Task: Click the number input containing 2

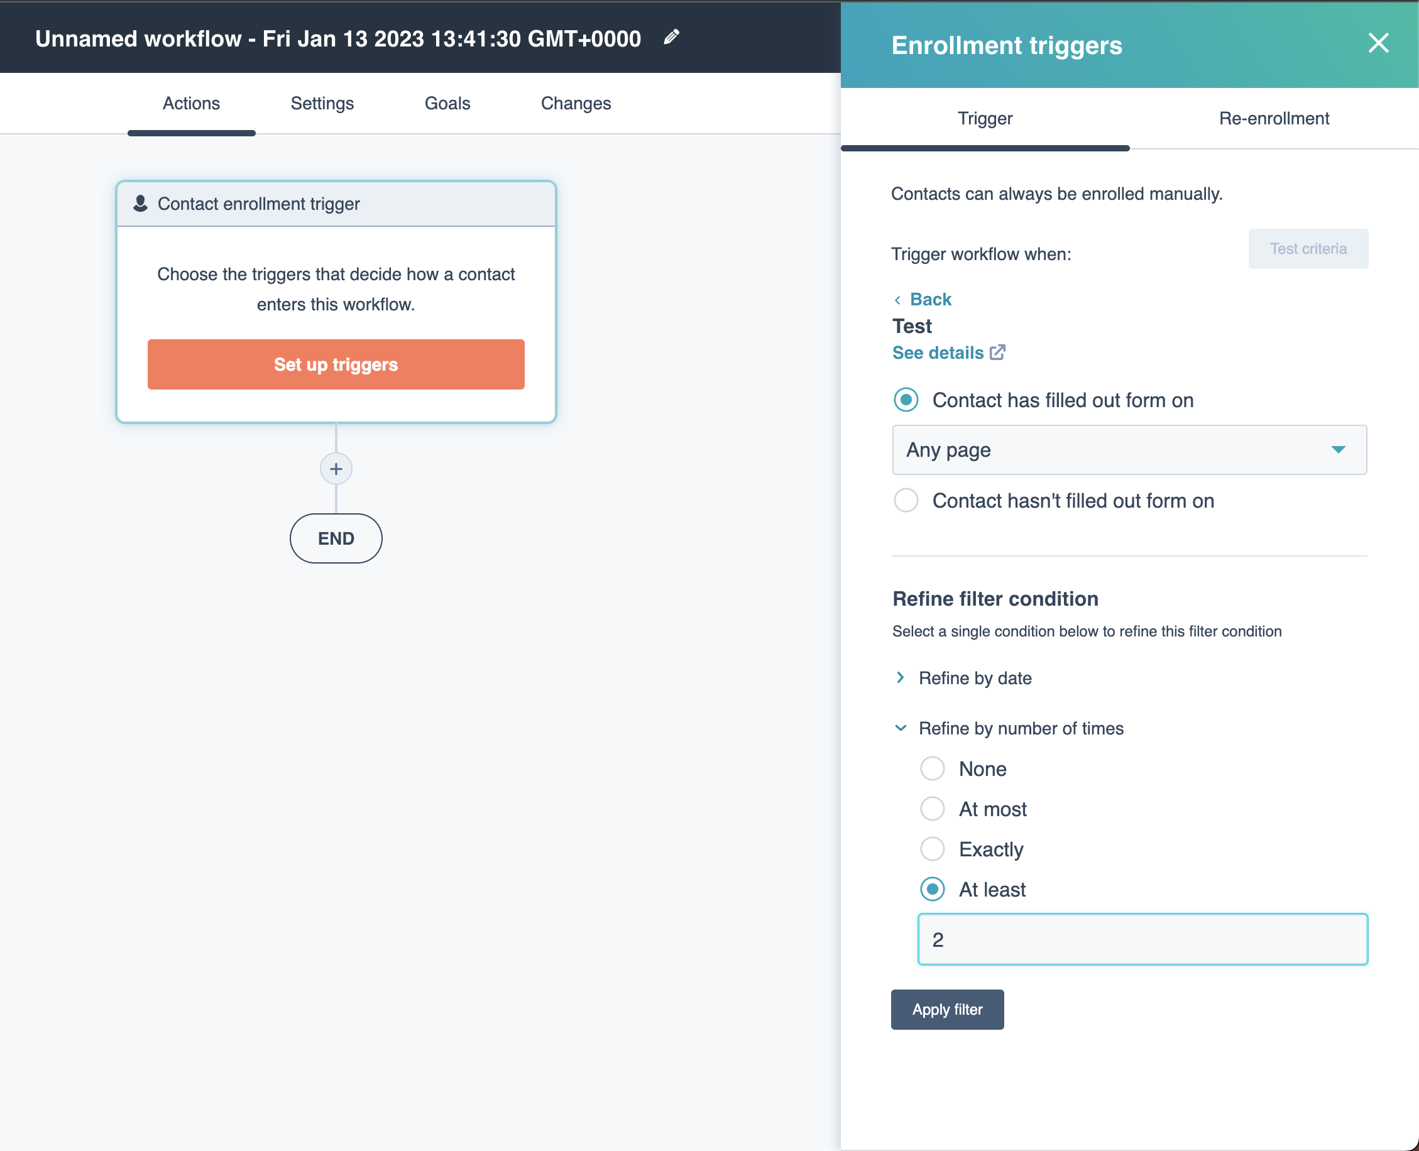Action: pyautogui.click(x=1141, y=939)
